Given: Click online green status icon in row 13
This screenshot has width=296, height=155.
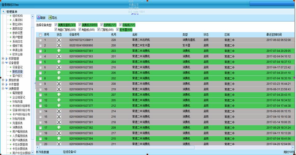Looking at the screenshot, I should (x=59, y=105).
